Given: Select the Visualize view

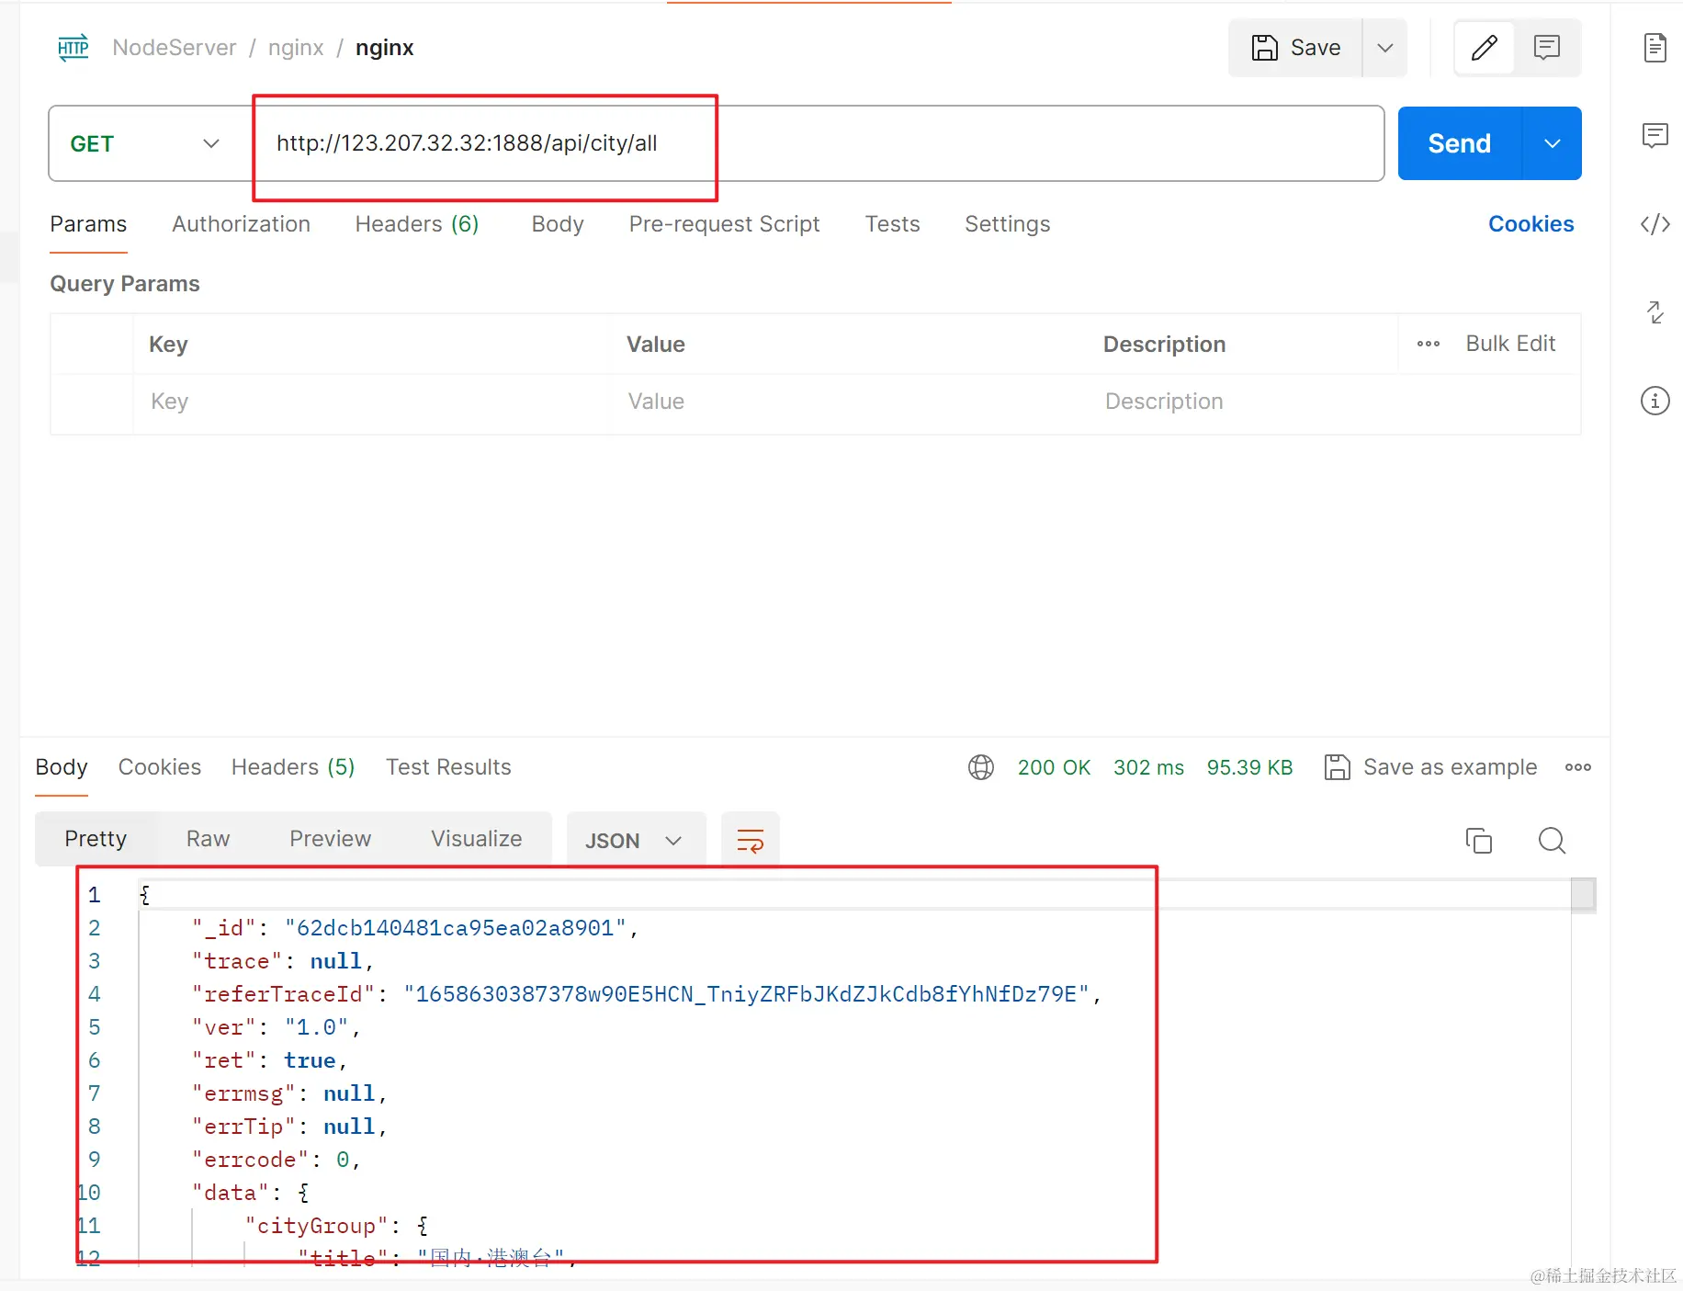Looking at the screenshot, I should (477, 839).
